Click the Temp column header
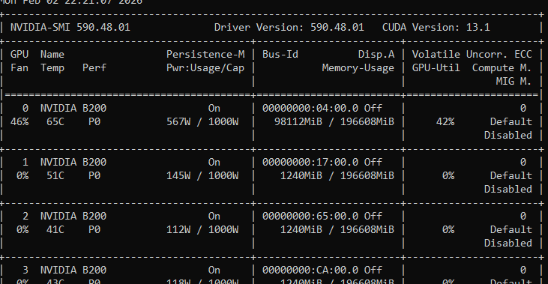 pyautogui.click(x=52, y=67)
